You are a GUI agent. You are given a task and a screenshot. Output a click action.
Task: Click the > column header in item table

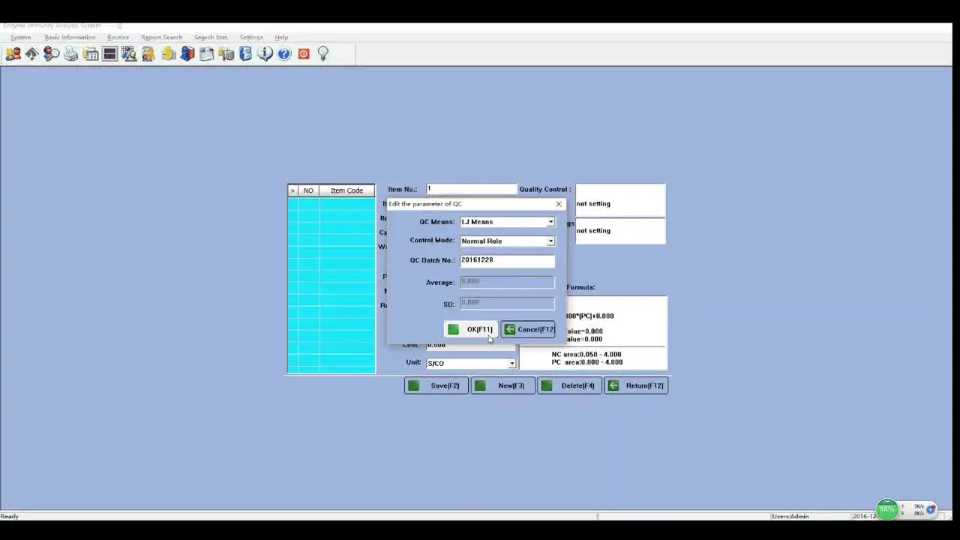[292, 190]
